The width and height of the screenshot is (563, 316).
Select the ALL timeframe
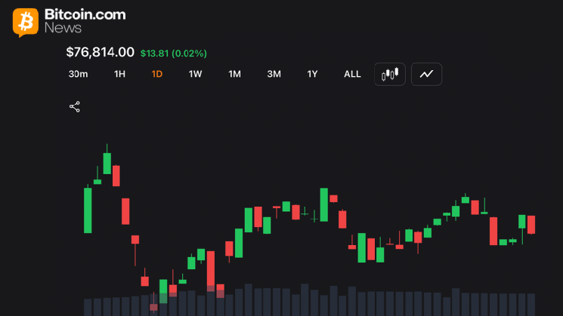click(352, 74)
